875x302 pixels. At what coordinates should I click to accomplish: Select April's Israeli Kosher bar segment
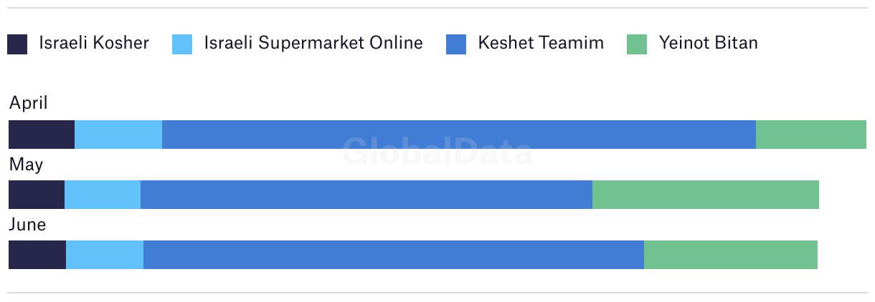click(x=42, y=135)
